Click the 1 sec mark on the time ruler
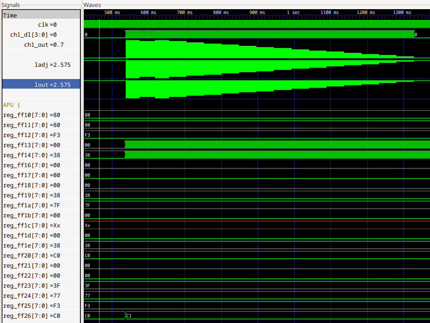The image size is (430, 323). (x=292, y=13)
